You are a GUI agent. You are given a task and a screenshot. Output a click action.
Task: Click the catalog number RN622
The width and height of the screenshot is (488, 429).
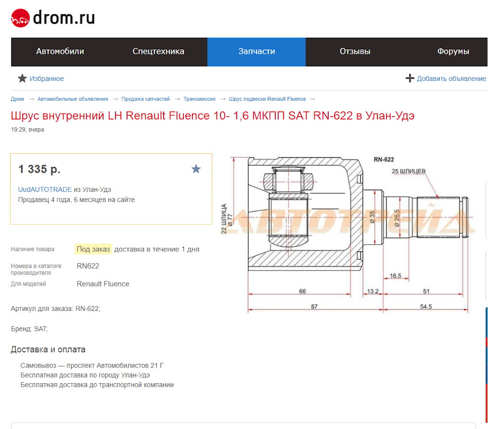point(88,266)
